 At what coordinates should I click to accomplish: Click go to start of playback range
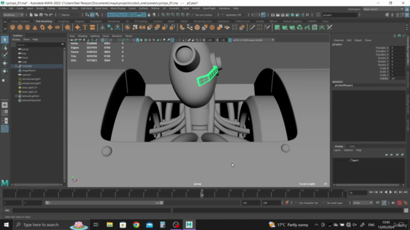coord(371,192)
